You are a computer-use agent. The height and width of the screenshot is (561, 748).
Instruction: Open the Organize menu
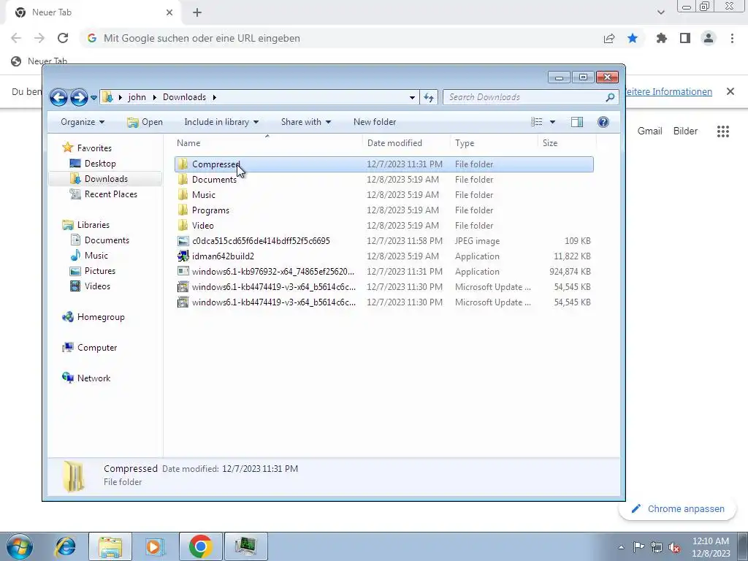(83, 122)
